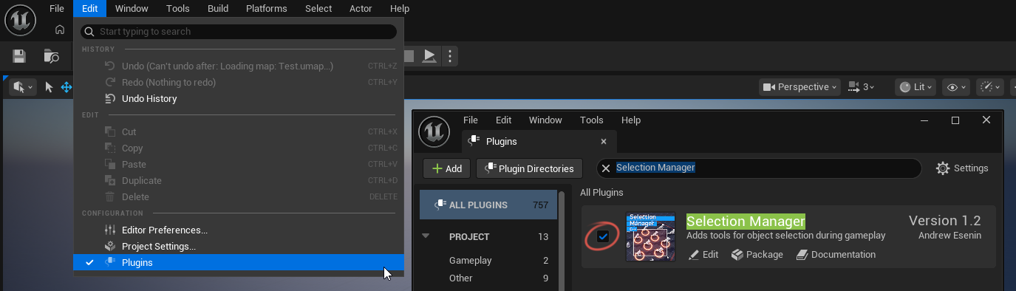Click the Plugin Directories button

point(530,168)
